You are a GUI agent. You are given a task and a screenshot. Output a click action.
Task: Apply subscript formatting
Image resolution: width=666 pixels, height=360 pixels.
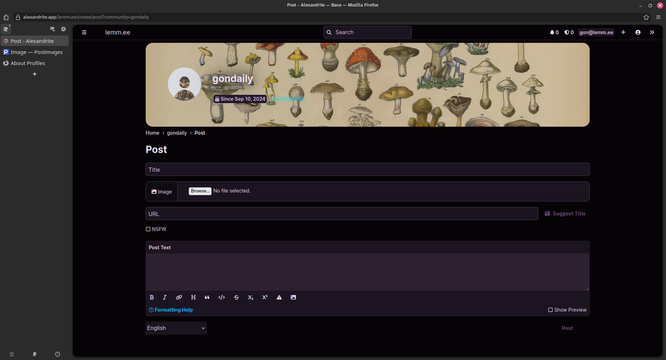tap(250, 298)
